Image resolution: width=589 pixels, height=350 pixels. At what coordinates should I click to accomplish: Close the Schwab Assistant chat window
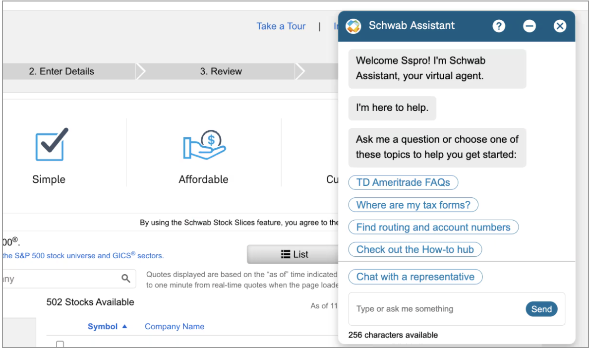click(x=560, y=26)
